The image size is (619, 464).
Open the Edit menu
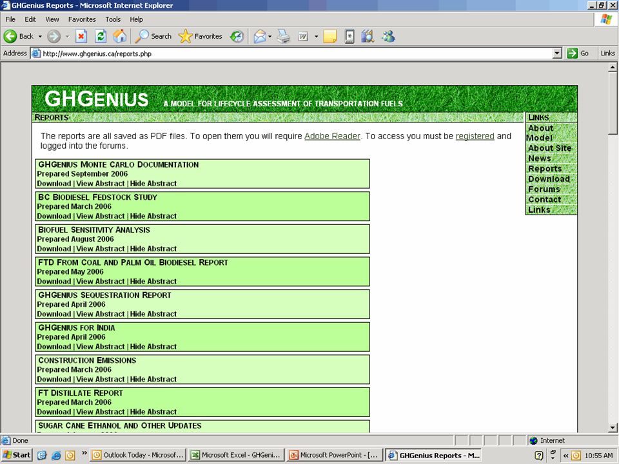point(30,19)
